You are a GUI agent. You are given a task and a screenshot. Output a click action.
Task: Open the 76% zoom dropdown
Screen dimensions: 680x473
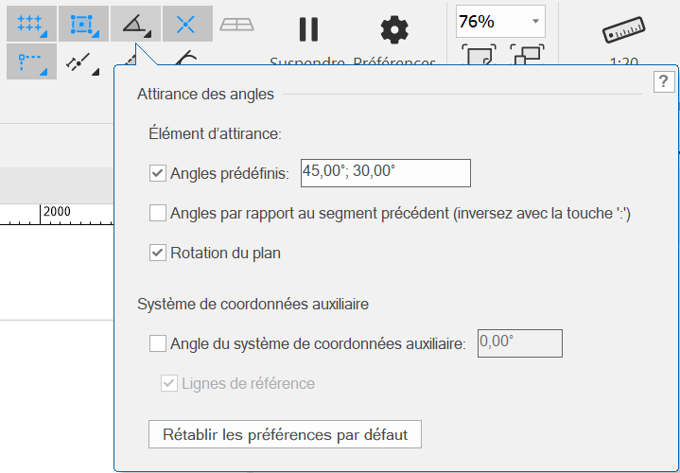(x=536, y=20)
